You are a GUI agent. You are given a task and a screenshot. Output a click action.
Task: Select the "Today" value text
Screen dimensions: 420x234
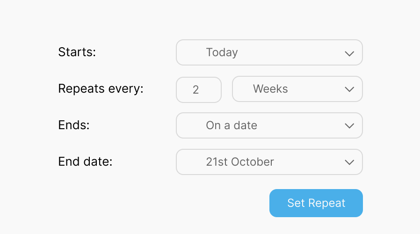tap(222, 52)
